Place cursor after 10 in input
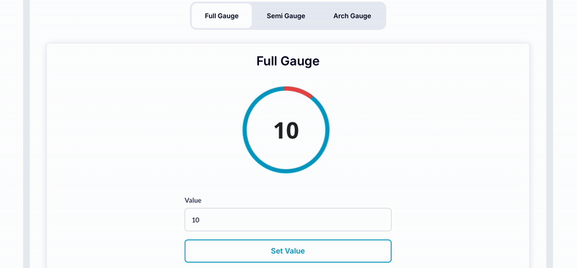 pos(201,220)
